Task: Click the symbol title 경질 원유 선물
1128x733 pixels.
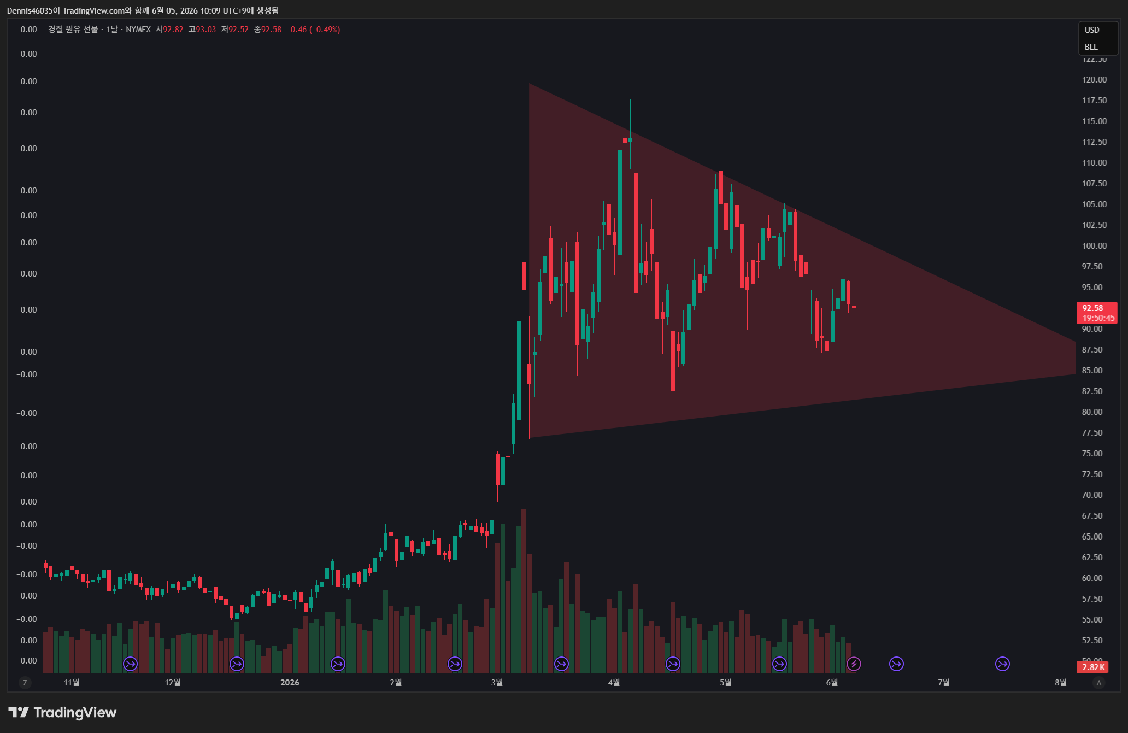Action: coord(73,30)
